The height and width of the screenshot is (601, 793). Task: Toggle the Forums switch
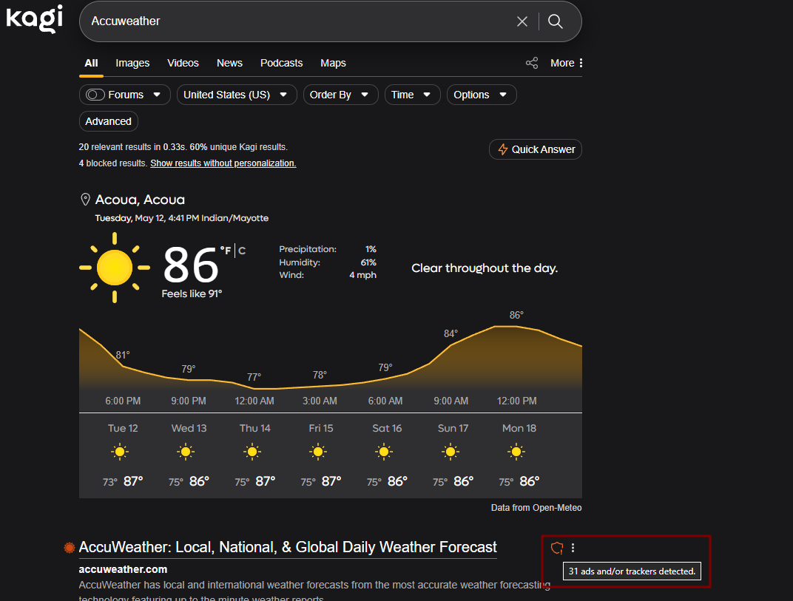[95, 95]
